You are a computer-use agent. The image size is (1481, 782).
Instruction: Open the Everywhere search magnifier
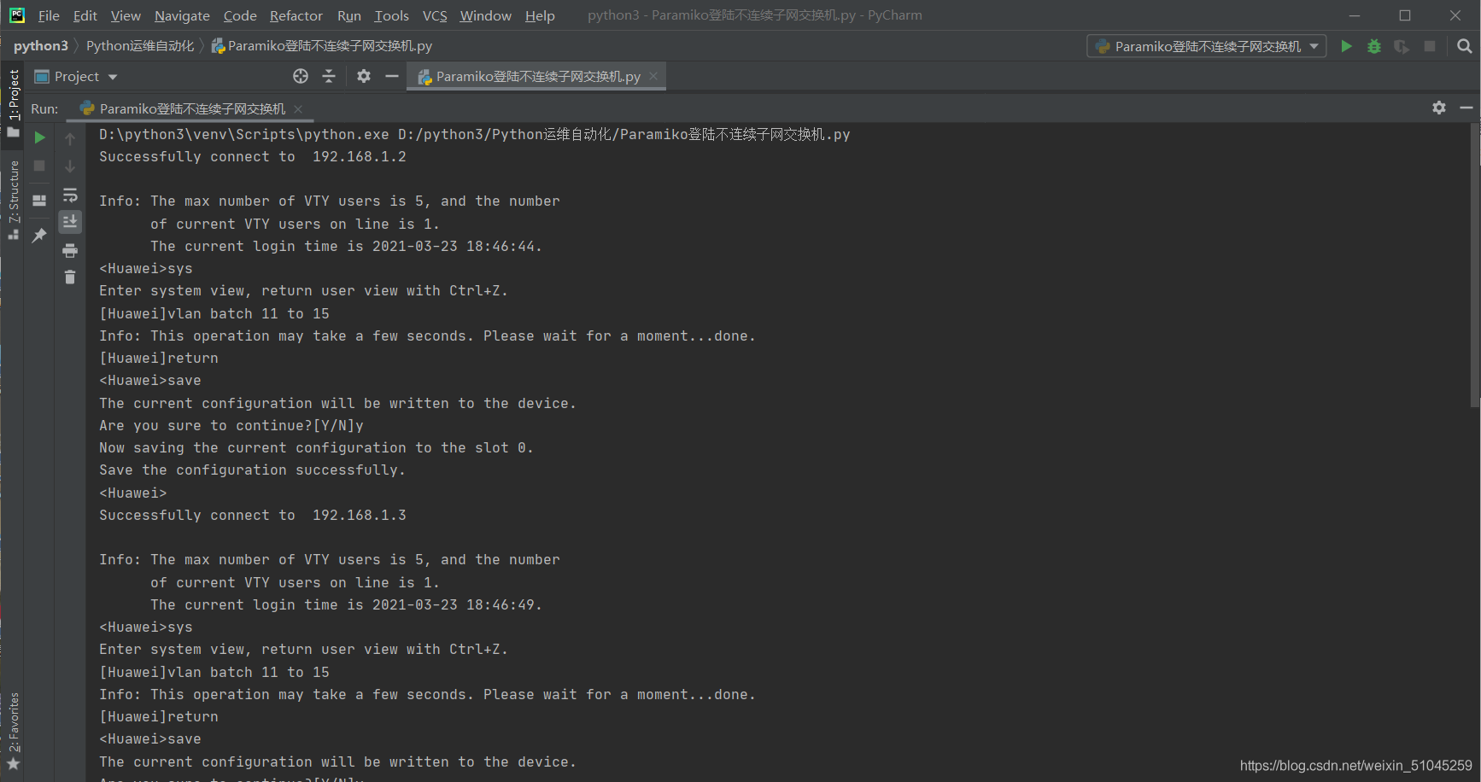(x=1464, y=46)
